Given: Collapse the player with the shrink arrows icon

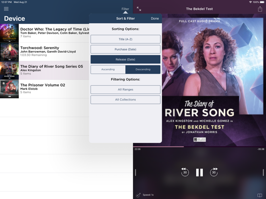Looking at the screenshot, I should click(139, 9).
